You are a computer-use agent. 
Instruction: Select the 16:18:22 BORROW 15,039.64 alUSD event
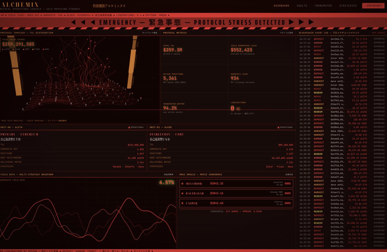click(342, 66)
